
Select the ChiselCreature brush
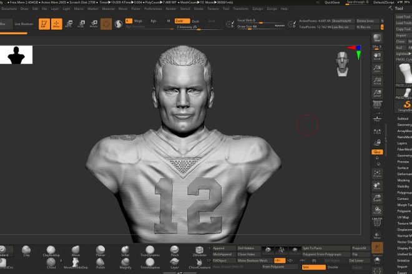[x=199, y=263]
